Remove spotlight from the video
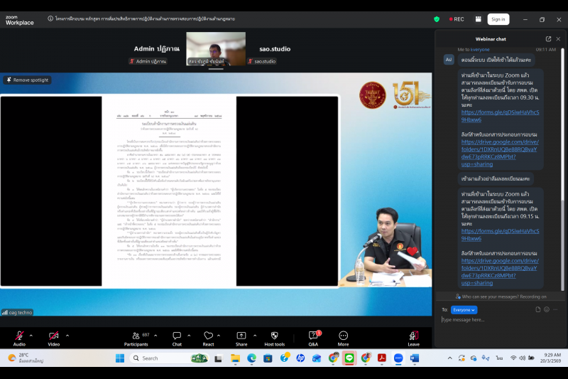Viewport: 568px width, 379px height. [27, 80]
